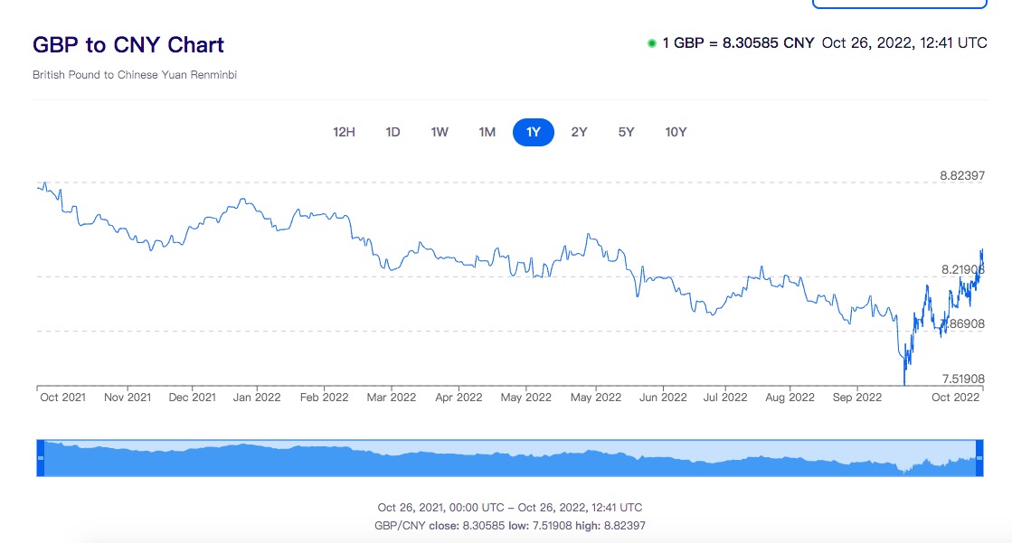The height and width of the screenshot is (543, 1012).
Task: Open the 10Y chart view
Action: (676, 132)
